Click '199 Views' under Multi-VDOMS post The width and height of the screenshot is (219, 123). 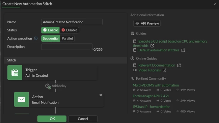187,90
